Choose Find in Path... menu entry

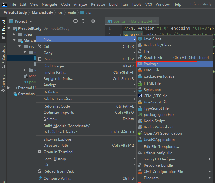tap(86, 72)
